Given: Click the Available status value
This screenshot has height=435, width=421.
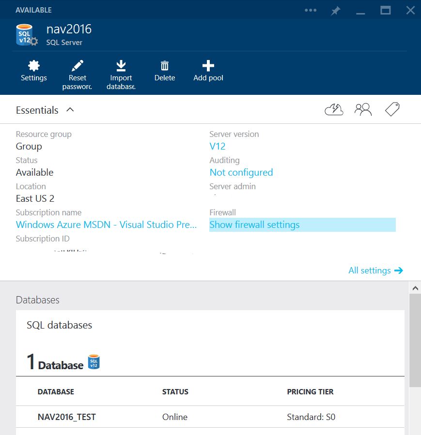Looking at the screenshot, I should [35, 172].
